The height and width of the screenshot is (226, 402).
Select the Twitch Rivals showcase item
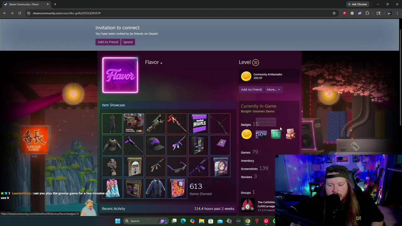198,124
